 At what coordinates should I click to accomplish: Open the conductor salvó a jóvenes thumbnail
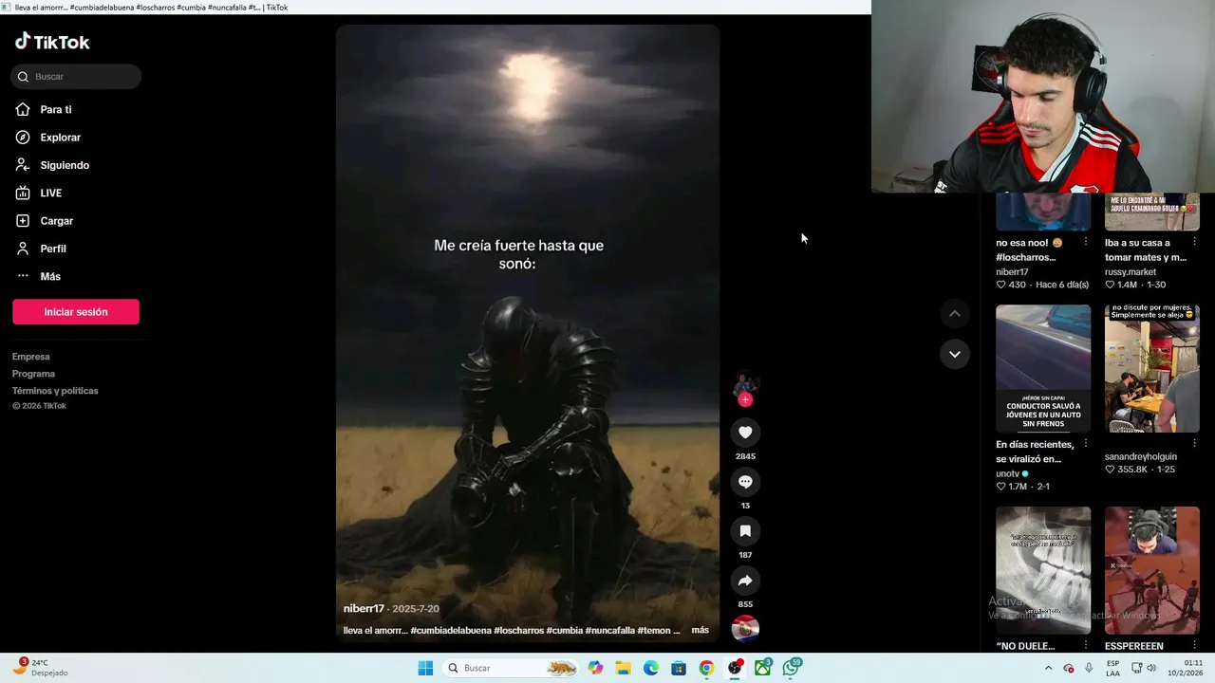pyautogui.click(x=1043, y=368)
